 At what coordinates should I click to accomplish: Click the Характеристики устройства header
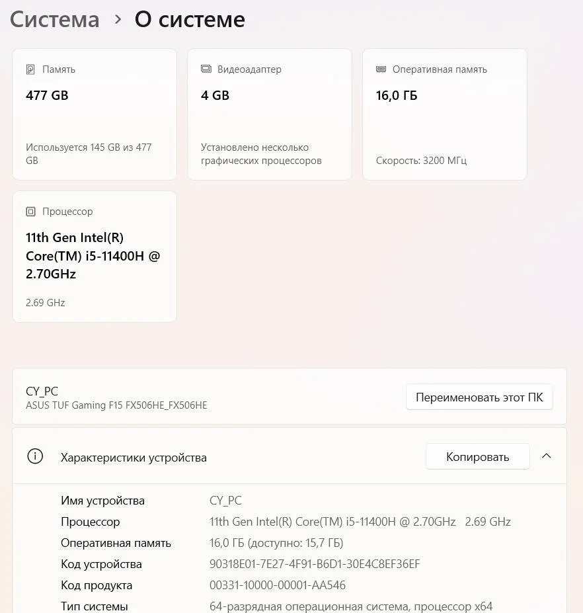click(134, 458)
